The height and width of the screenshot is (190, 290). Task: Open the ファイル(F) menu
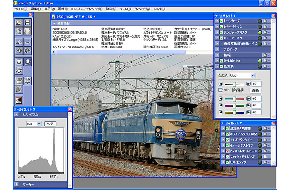20,9
